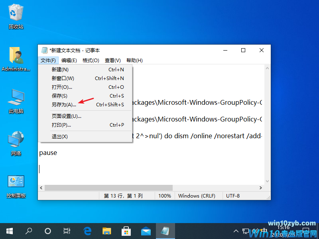The height and width of the screenshot is (239, 319).
Task: Open the 编辑(E) menu in Notepad
Action: click(69, 60)
